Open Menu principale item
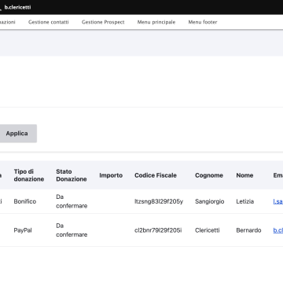283x283 pixels. [156, 22]
